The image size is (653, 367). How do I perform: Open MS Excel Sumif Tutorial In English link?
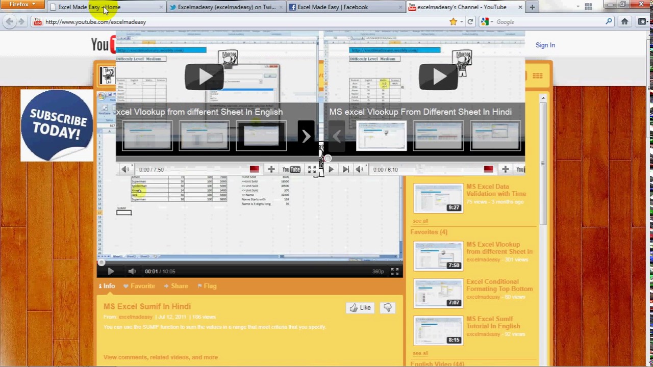493,323
